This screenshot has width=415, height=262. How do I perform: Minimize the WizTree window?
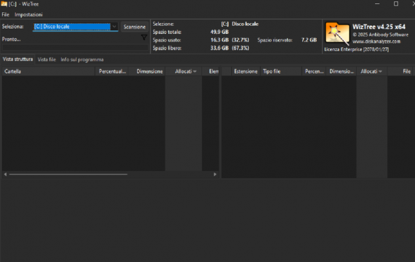tap(378, 3)
